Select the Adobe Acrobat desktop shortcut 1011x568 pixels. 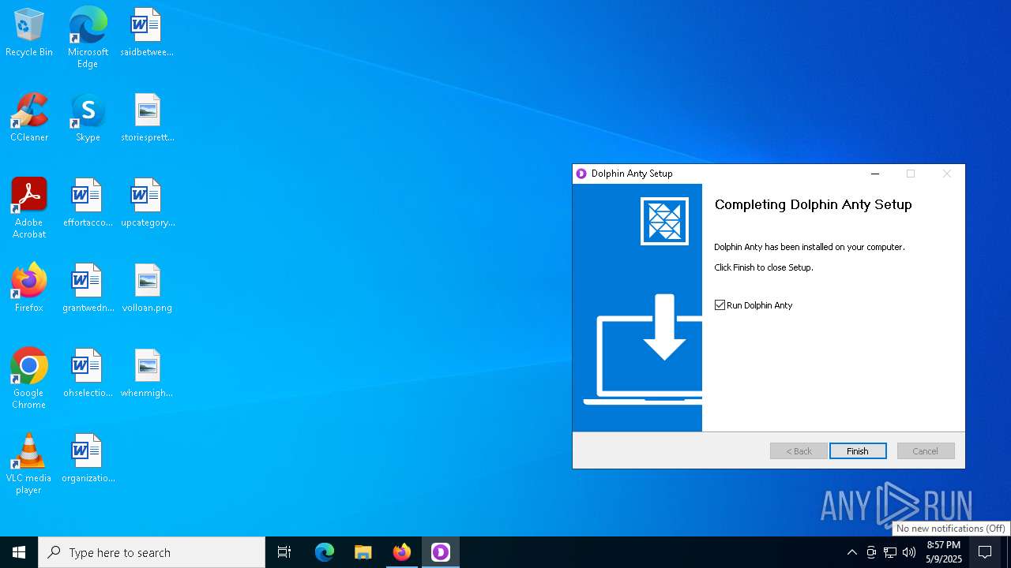click(29, 208)
